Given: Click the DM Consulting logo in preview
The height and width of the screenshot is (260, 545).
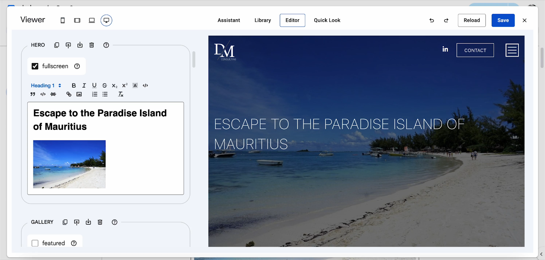Looking at the screenshot, I should click(x=225, y=51).
